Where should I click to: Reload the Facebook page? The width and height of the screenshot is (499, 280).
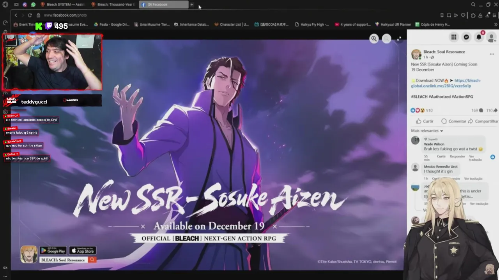click(x=30, y=15)
